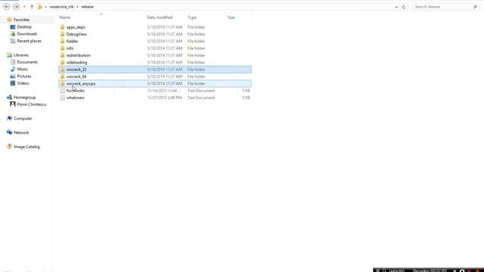Click the Music note icon

coord(13,69)
